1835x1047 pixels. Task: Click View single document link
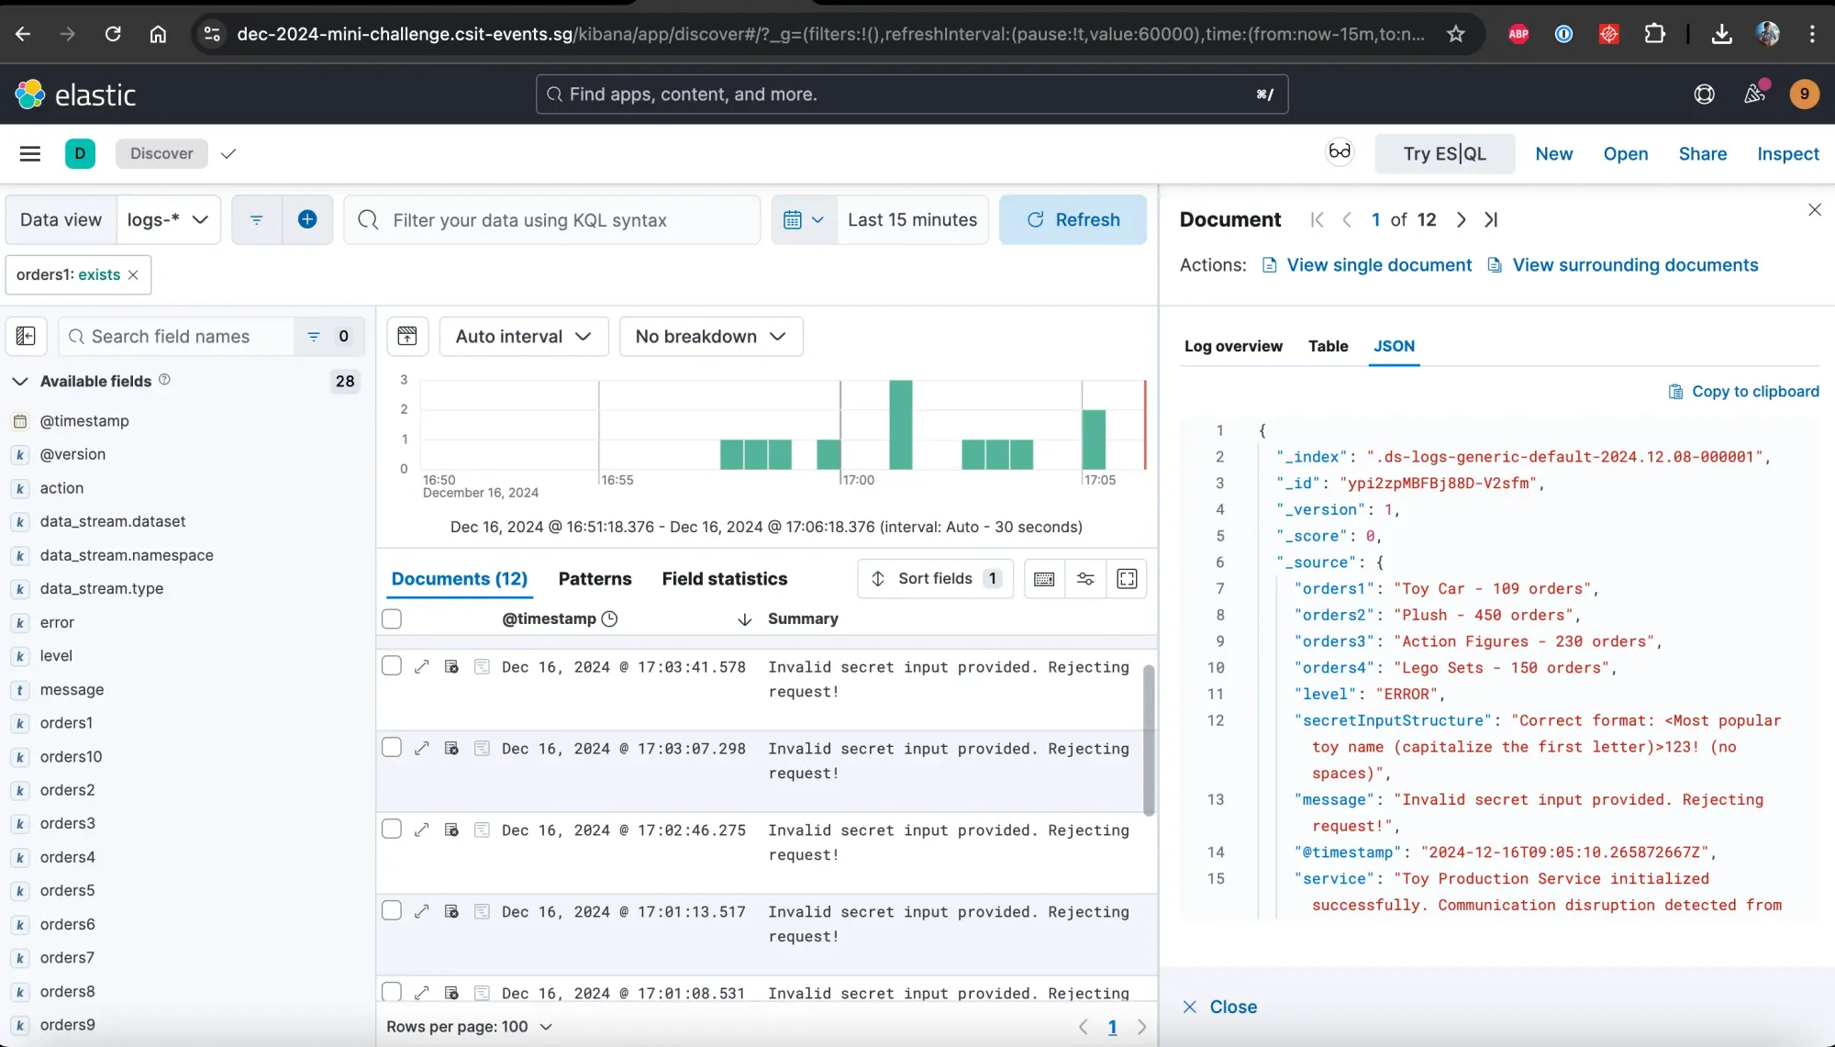tap(1367, 265)
